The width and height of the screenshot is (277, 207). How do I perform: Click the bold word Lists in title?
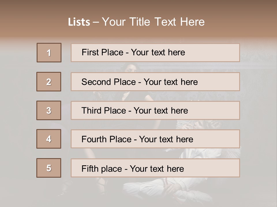point(79,22)
